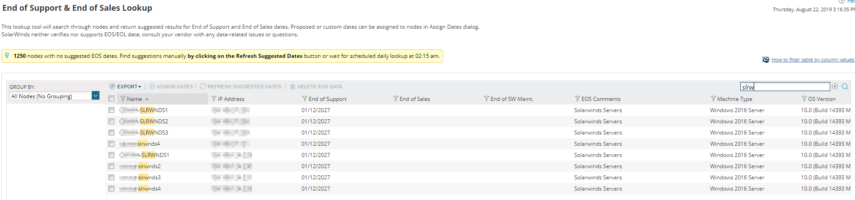Click filter icon on IP Address column
Screen dimensions: 855x200
point(214,99)
